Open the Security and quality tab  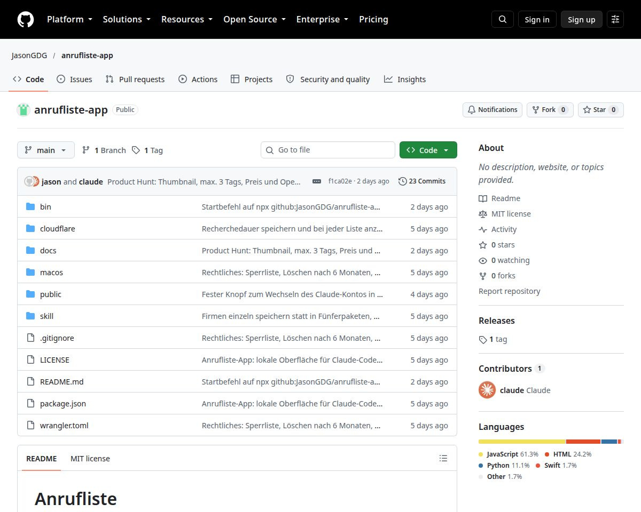pyautogui.click(x=328, y=79)
